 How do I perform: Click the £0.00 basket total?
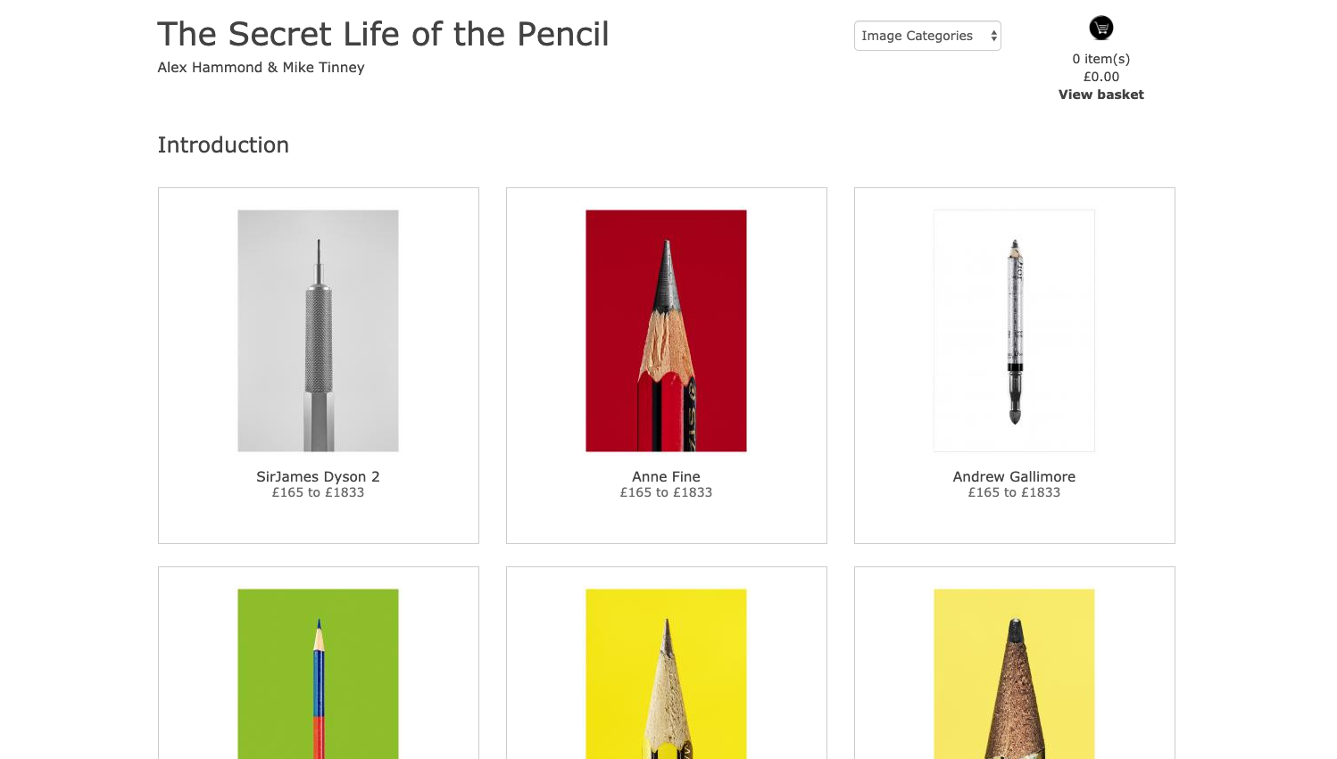(x=1100, y=77)
